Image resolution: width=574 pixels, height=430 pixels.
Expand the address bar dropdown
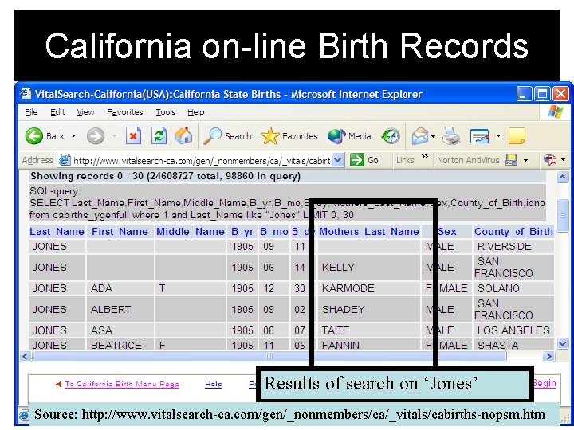[338, 160]
